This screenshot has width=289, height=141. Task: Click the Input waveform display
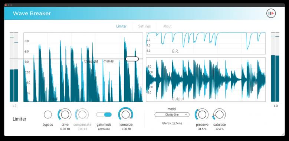(x=83, y=67)
